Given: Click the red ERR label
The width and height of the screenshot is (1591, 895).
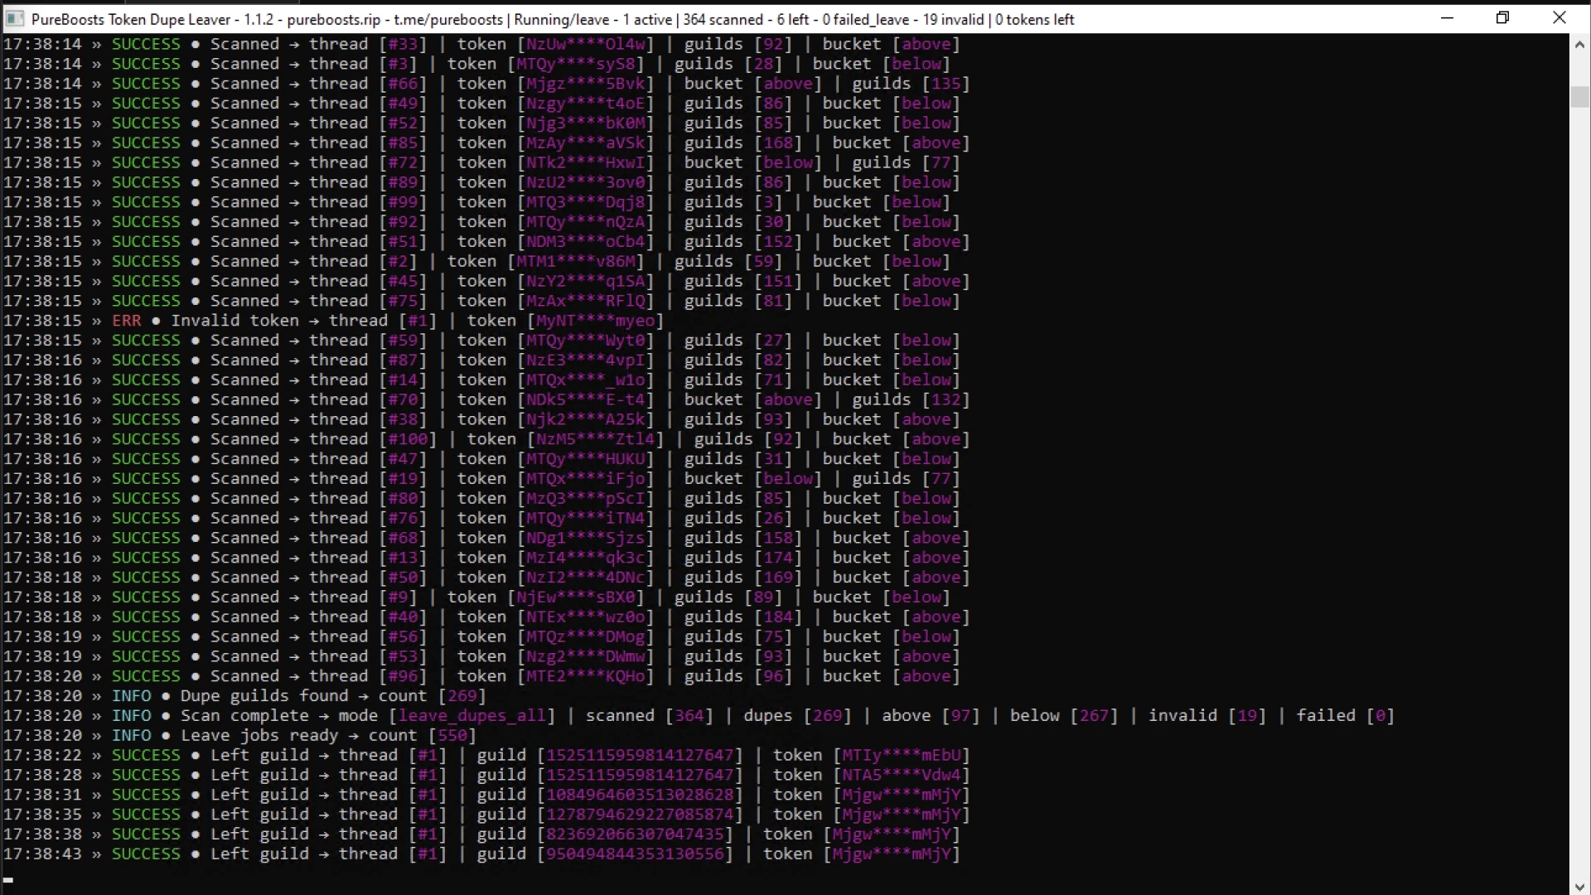Looking at the screenshot, I should [x=127, y=321].
